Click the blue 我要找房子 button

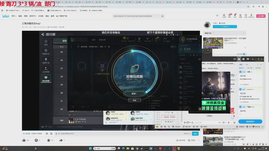coord(250,121)
